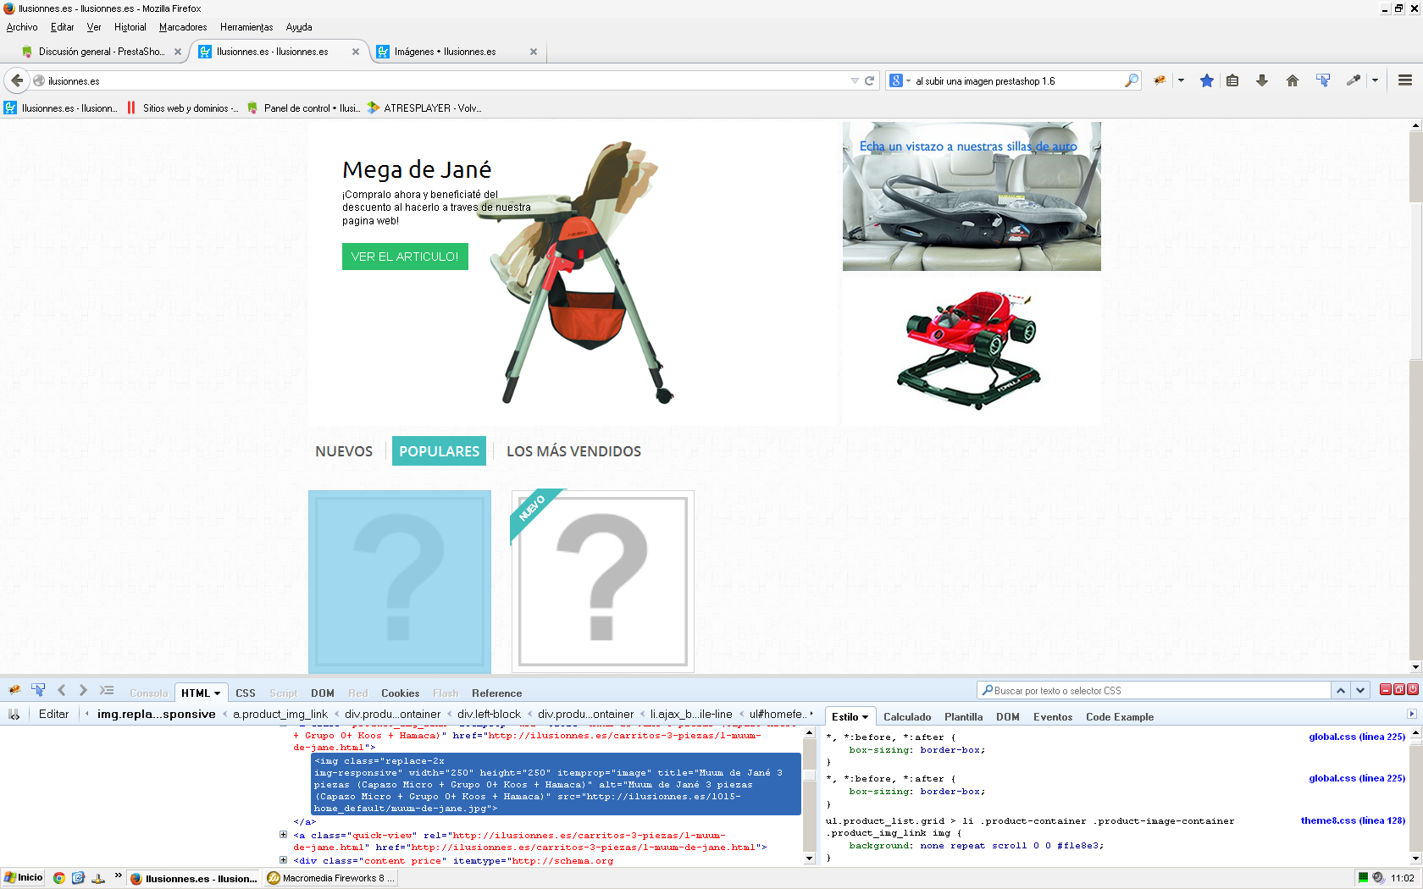Open ATRESPLAYER bookmark
The height and width of the screenshot is (889, 1423).
424,108
